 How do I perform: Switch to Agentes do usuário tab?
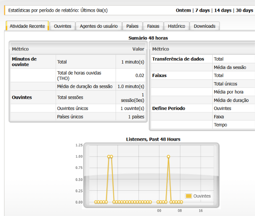click(99, 26)
